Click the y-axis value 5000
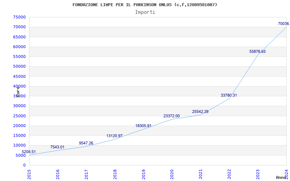The width and height of the screenshot is (290, 181). click(21, 155)
